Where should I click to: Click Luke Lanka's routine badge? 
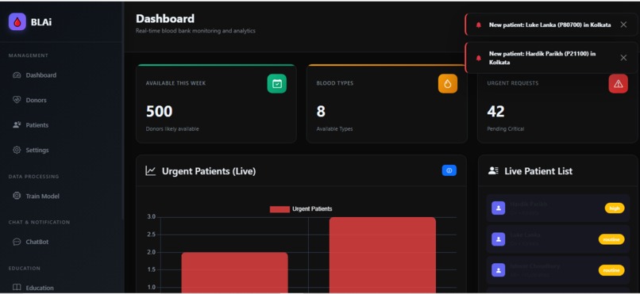tap(611, 239)
